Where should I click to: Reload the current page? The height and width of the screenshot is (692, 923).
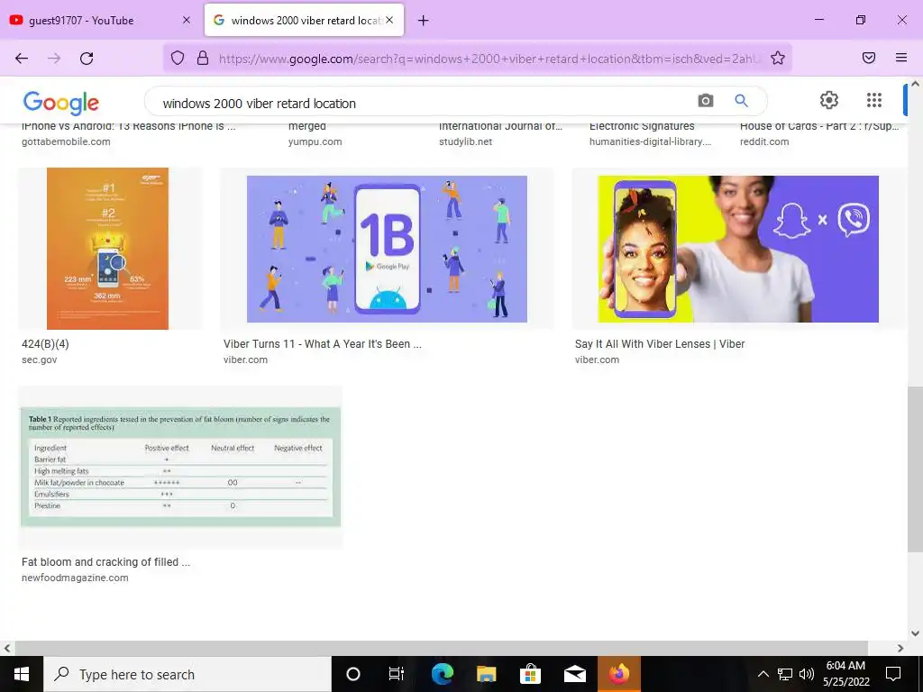pyautogui.click(x=87, y=58)
